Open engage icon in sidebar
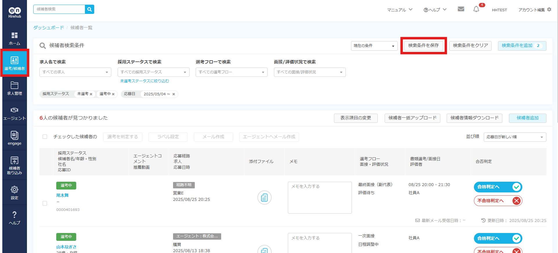 [x=14, y=138]
